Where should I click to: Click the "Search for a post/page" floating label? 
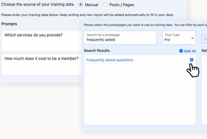(x=103, y=35)
